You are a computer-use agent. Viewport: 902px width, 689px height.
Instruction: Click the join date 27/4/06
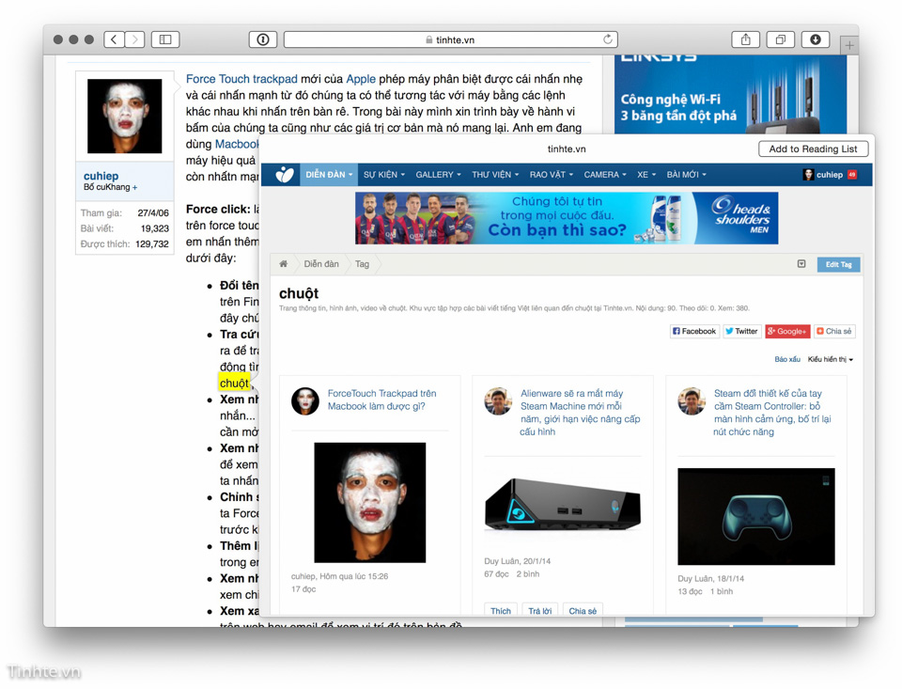153,213
